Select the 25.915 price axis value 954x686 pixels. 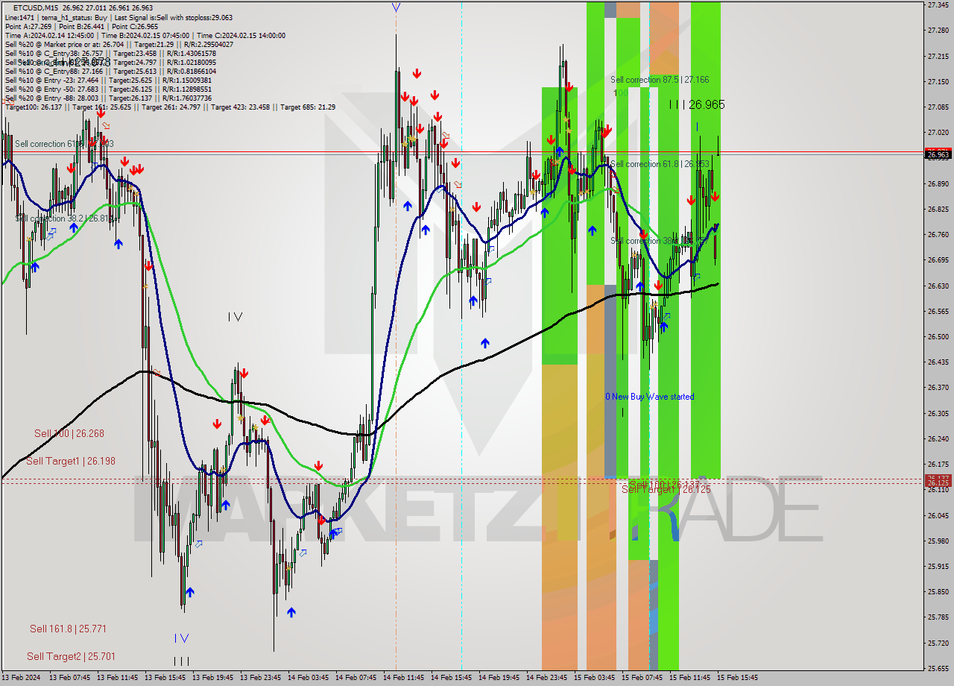tap(938, 566)
